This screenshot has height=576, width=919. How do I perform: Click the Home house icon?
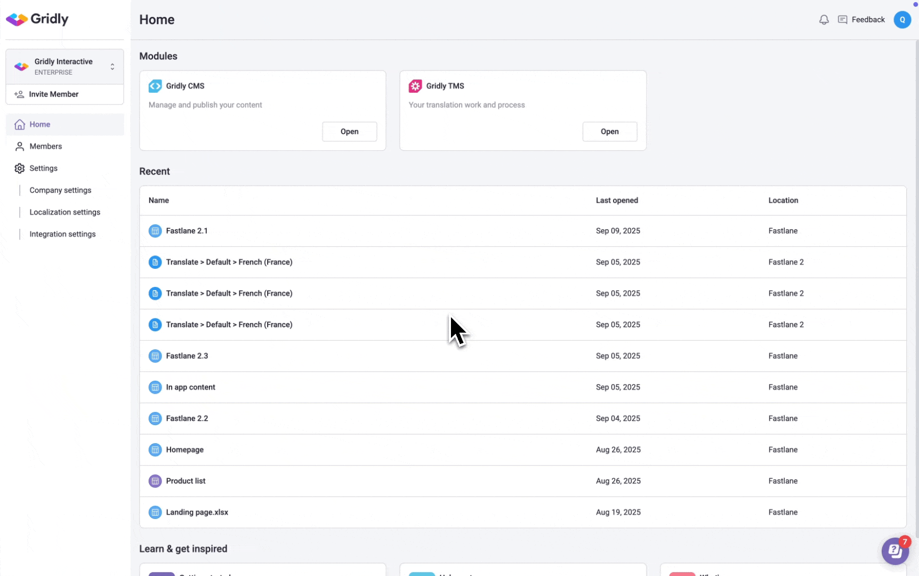(x=20, y=124)
